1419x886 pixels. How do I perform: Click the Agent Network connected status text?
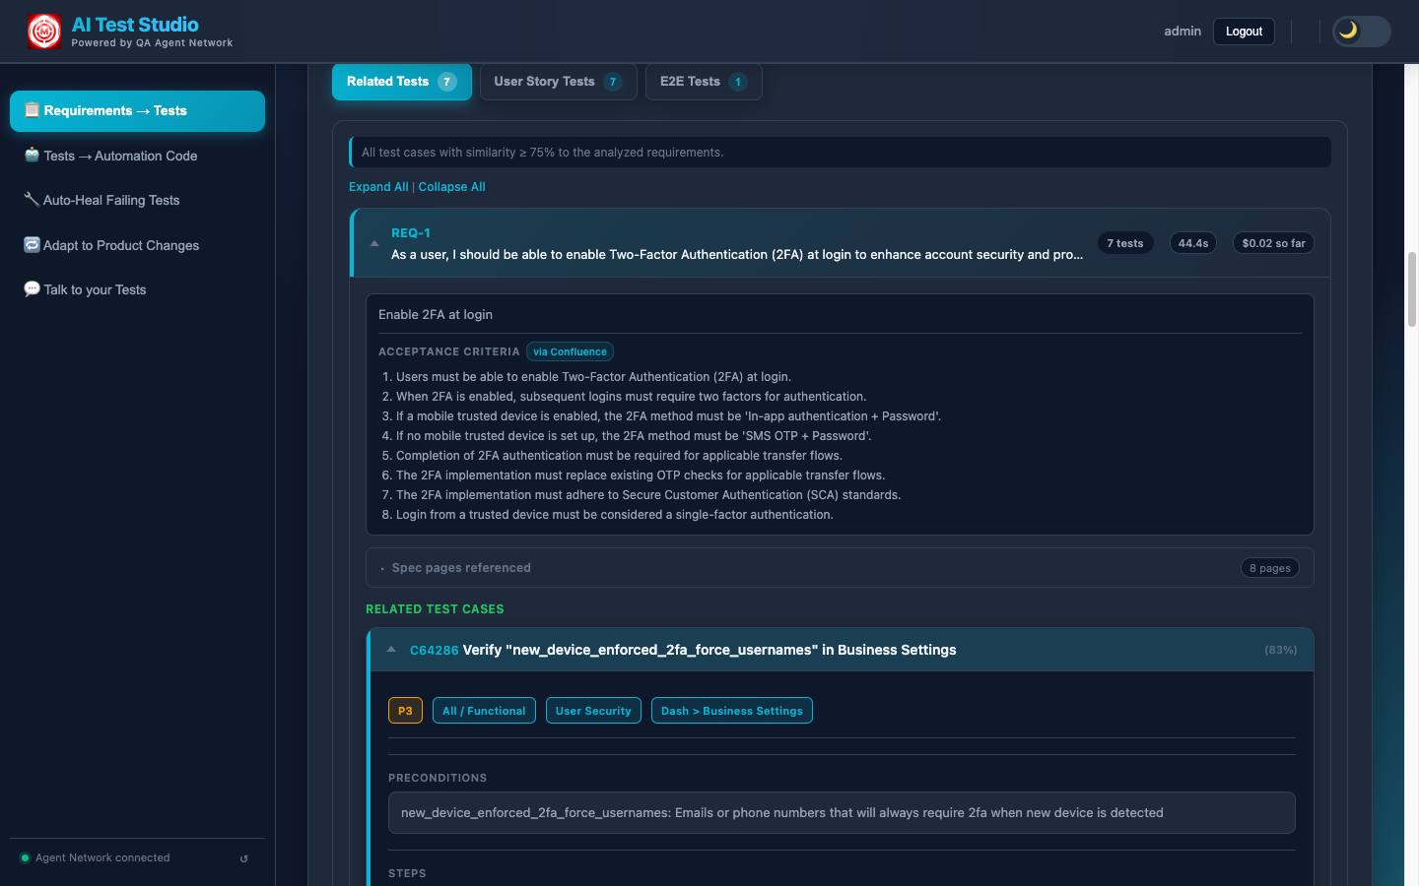click(x=102, y=857)
